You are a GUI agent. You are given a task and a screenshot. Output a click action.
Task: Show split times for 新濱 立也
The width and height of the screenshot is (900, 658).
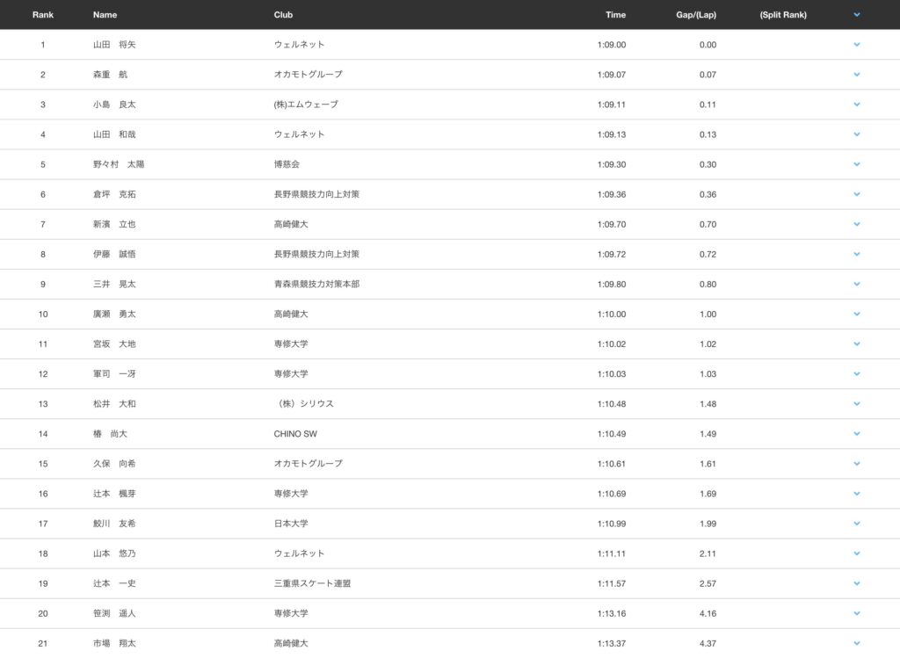tap(856, 224)
